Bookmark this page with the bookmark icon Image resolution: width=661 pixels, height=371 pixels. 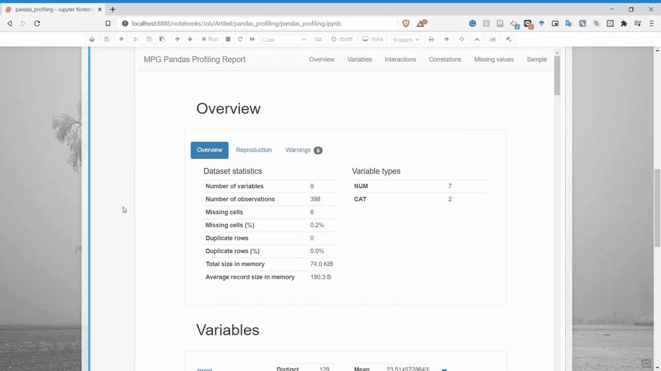(x=108, y=24)
